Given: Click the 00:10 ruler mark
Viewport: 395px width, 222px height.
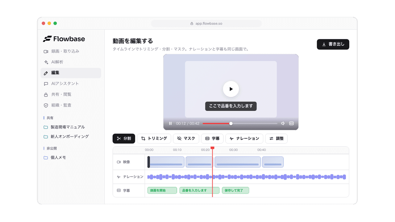Looking at the screenshot, I should click(x=177, y=150).
